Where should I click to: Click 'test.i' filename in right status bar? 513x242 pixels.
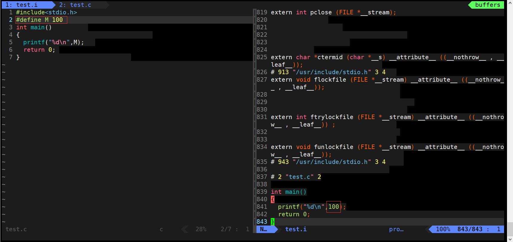tap(296, 229)
